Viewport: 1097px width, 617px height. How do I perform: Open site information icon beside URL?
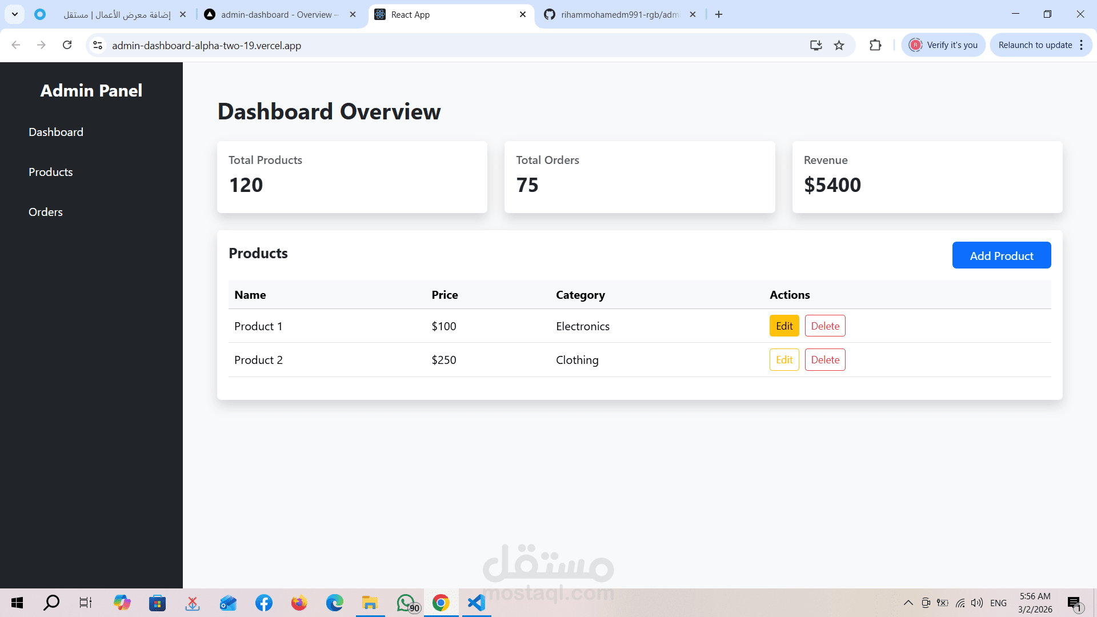tap(98, 45)
